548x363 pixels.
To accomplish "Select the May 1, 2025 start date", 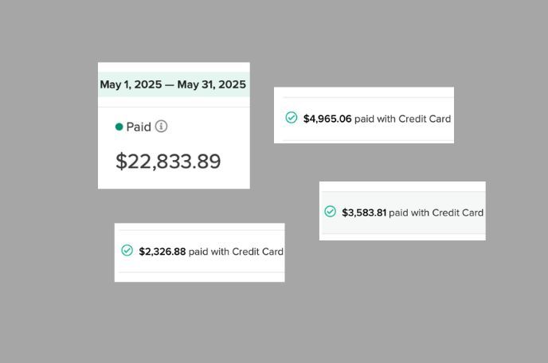I will click(x=131, y=84).
